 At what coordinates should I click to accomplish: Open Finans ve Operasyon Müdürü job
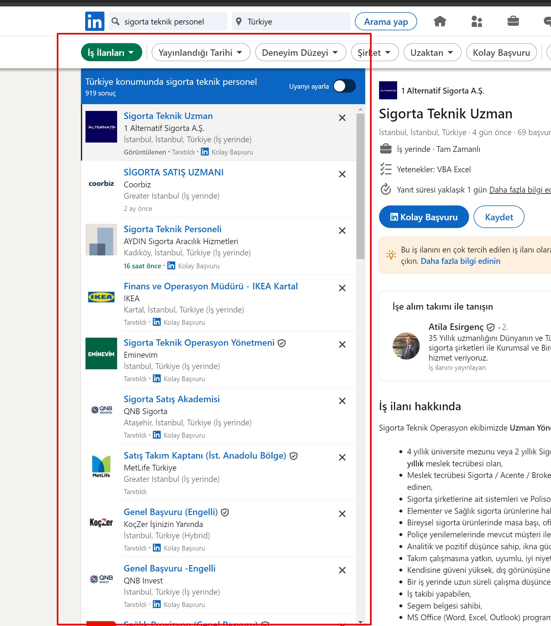(x=211, y=286)
